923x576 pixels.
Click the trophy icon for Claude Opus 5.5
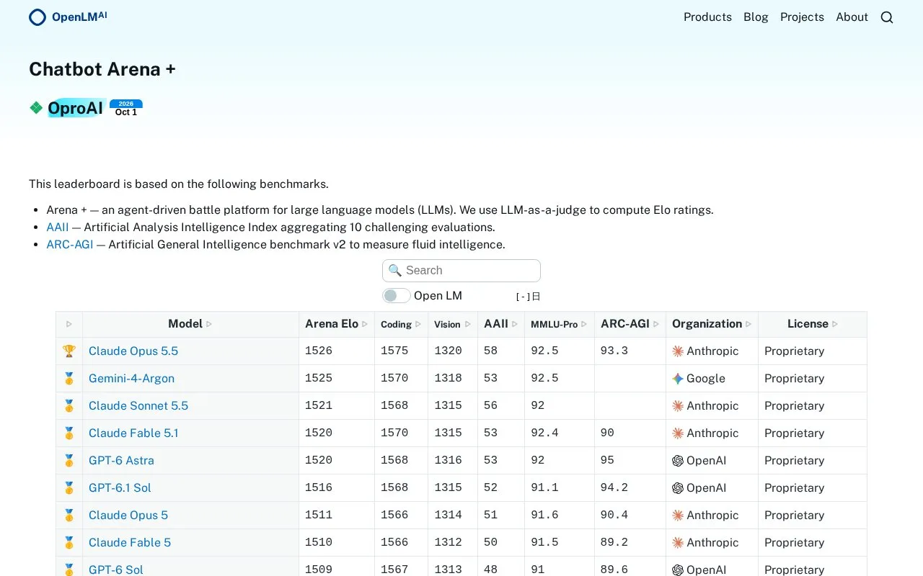tap(69, 351)
